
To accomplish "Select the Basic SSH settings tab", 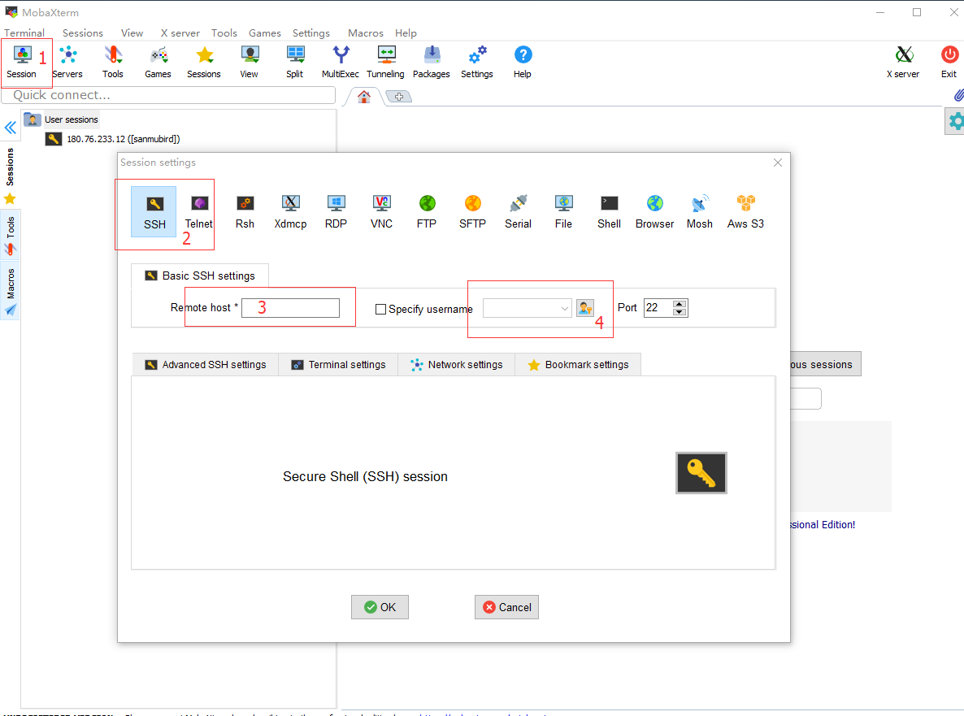I will [200, 276].
